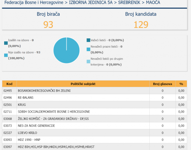This screenshot has width=191, height=150.
Task: Select ŽELJKO KOMŠIĆ - ZA GRAĐANSKU DRŽAVU row
Action: [x=95, y=119]
